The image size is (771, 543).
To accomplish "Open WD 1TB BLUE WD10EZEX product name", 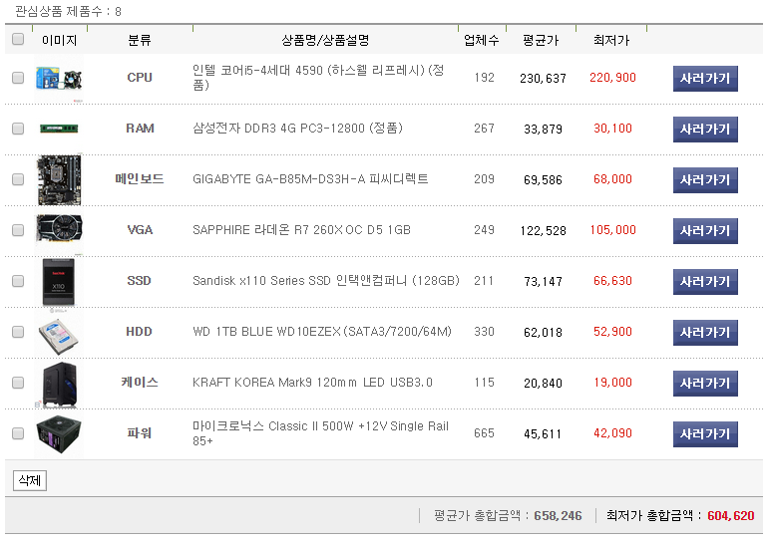I will (322, 332).
